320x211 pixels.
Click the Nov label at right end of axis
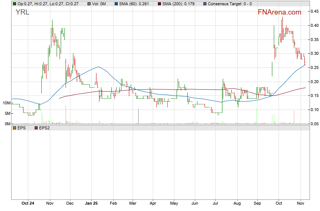click(x=301, y=204)
